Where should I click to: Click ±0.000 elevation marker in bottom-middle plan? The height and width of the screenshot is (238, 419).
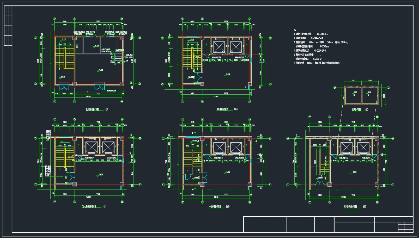(x=227, y=172)
